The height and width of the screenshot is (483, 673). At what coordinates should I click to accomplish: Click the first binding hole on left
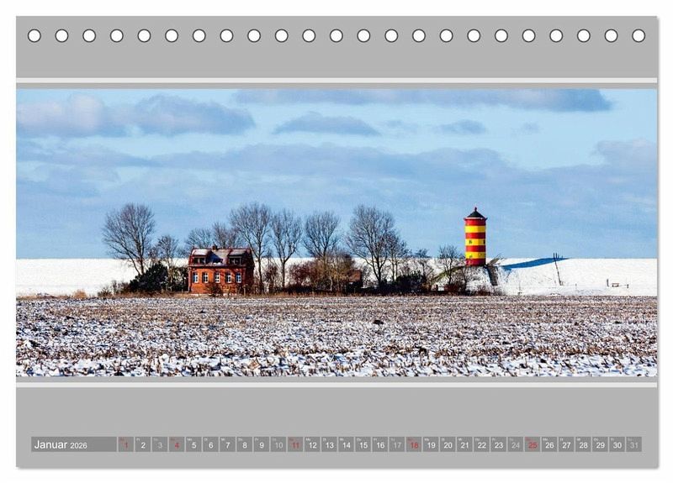pyautogui.click(x=34, y=35)
